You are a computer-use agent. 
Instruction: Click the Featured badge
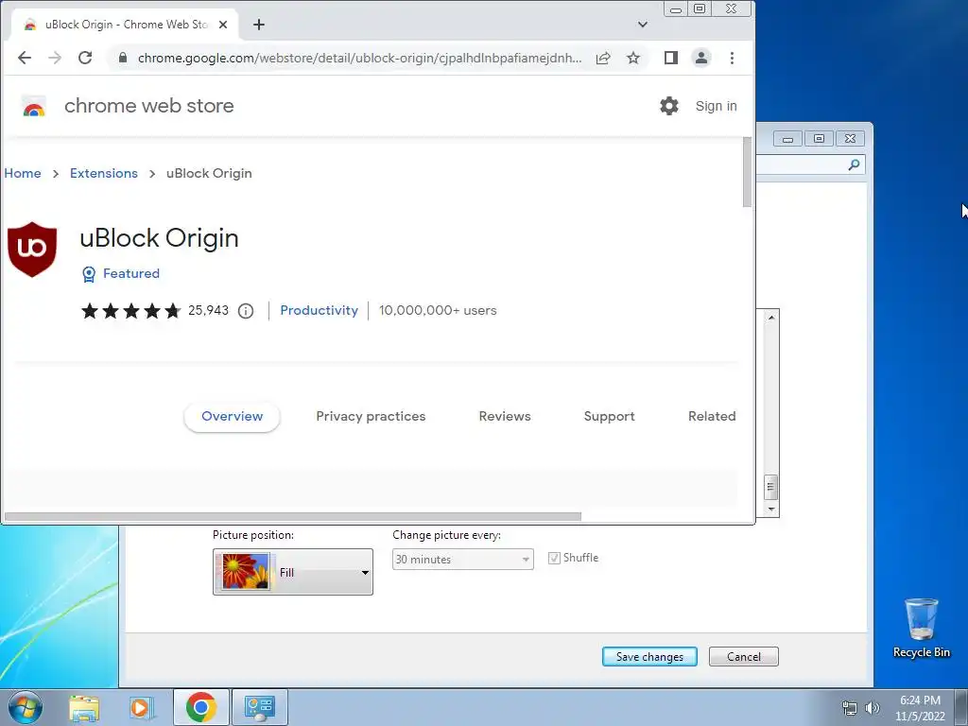pos(121,273)
